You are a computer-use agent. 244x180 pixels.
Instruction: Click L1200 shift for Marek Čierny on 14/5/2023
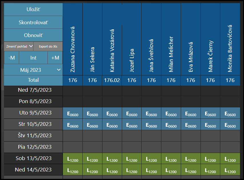[x=210, y=171]
